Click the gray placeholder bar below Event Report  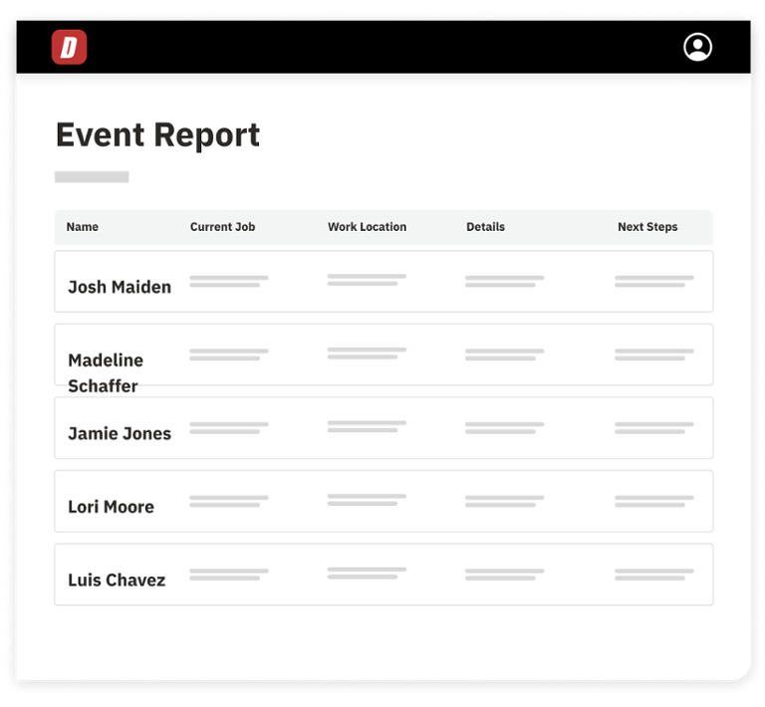(92, 177)
